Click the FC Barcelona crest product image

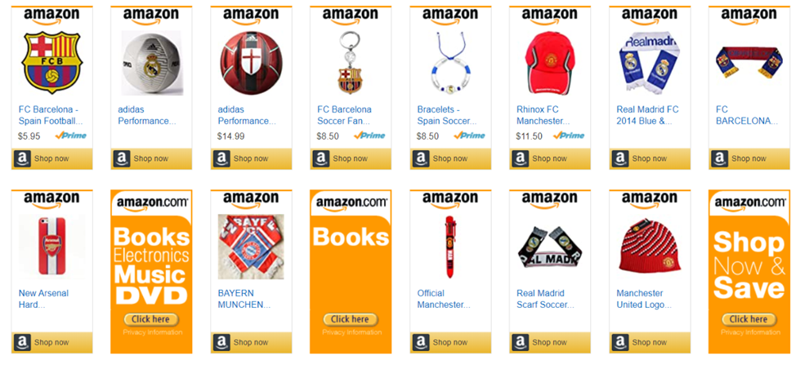[51, 64]
